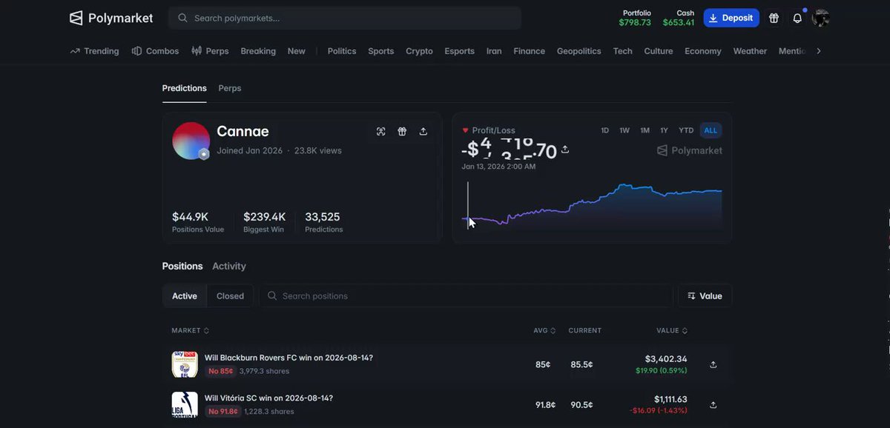The height and width of the screenshot is (428, 890).
Task: Switch to the Predictions tab
Action: click(x=185, y=88)
